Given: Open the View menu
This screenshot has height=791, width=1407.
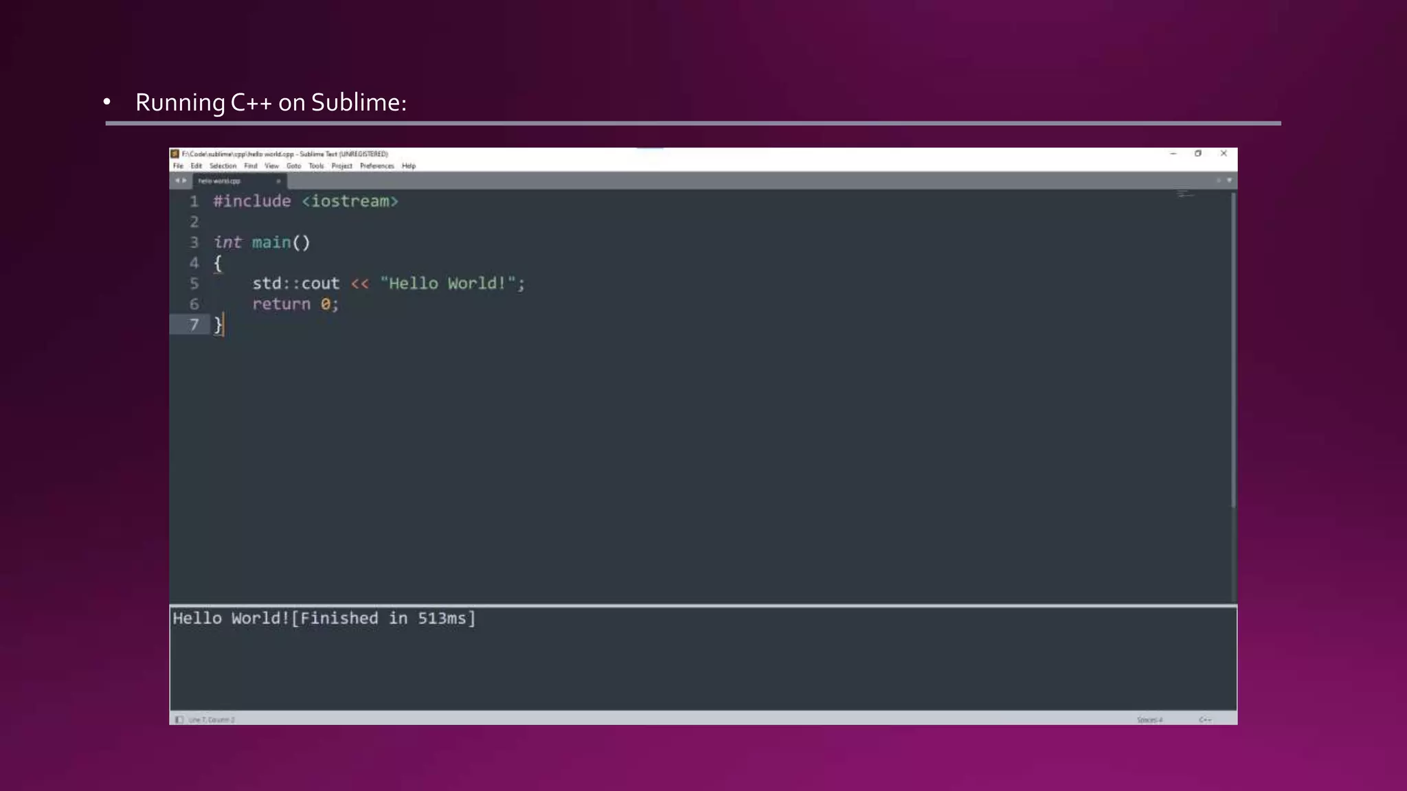Looking at the screenshot, I should coord(272,165).
